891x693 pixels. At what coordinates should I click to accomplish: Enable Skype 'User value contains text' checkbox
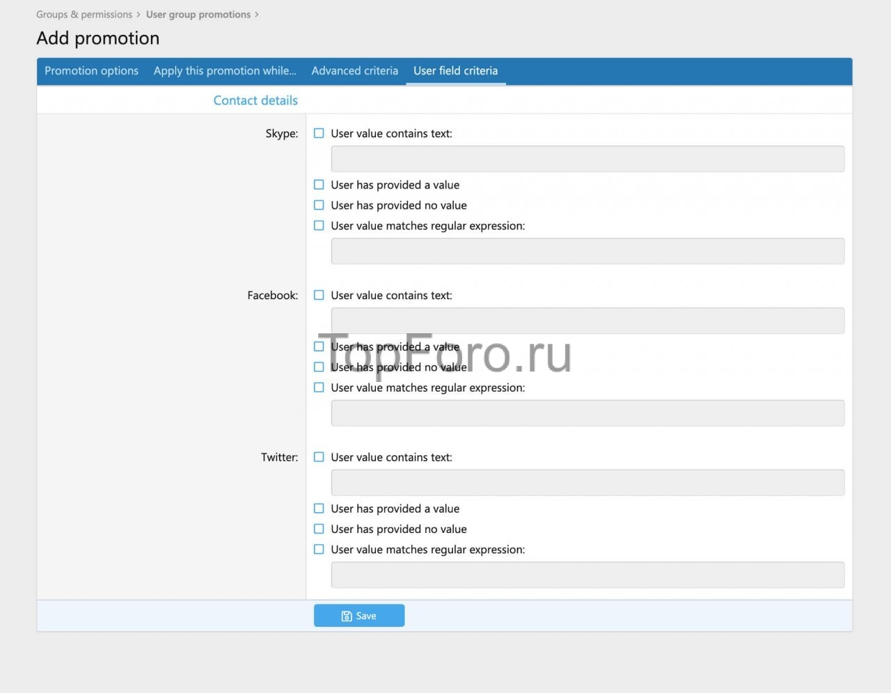[x=319, y=134]
